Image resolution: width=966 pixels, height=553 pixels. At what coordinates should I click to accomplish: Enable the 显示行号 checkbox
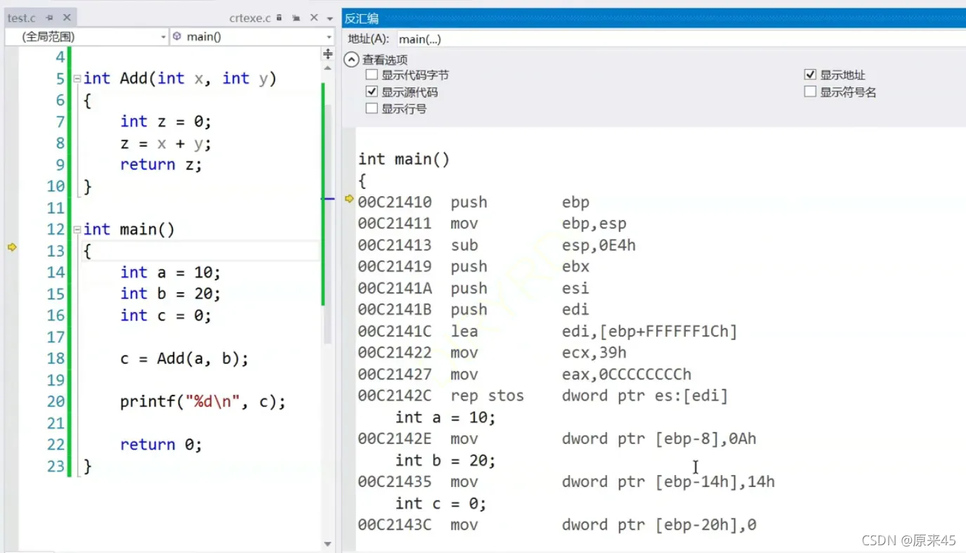coord(372,109)
